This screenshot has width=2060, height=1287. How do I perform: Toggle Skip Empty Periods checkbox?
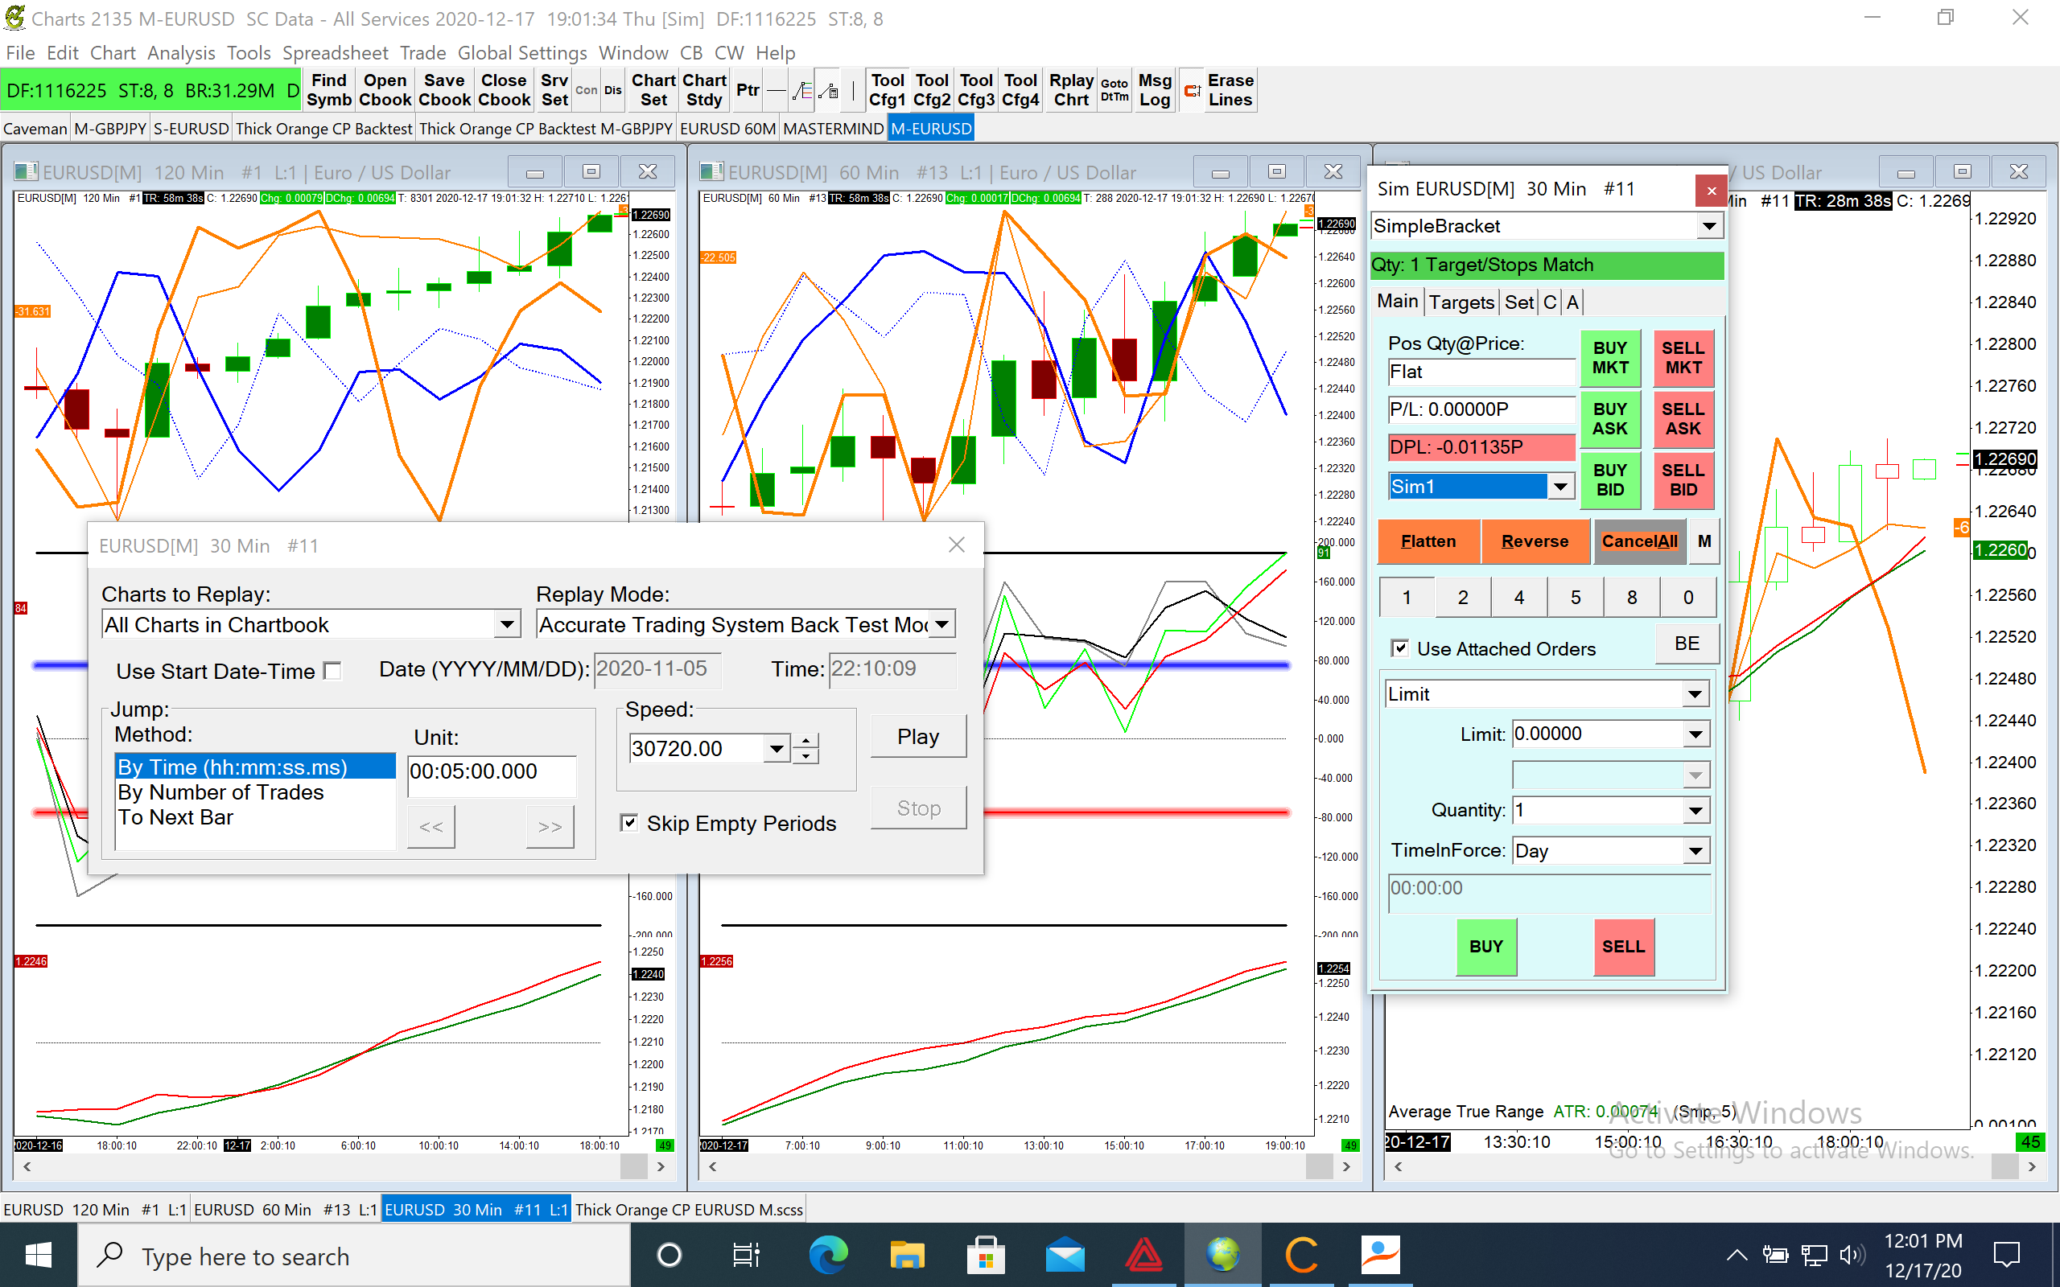pyautogui.click(x=629, y=822)
